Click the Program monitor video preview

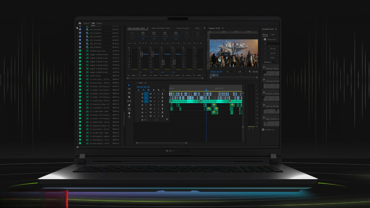point(234,53)
